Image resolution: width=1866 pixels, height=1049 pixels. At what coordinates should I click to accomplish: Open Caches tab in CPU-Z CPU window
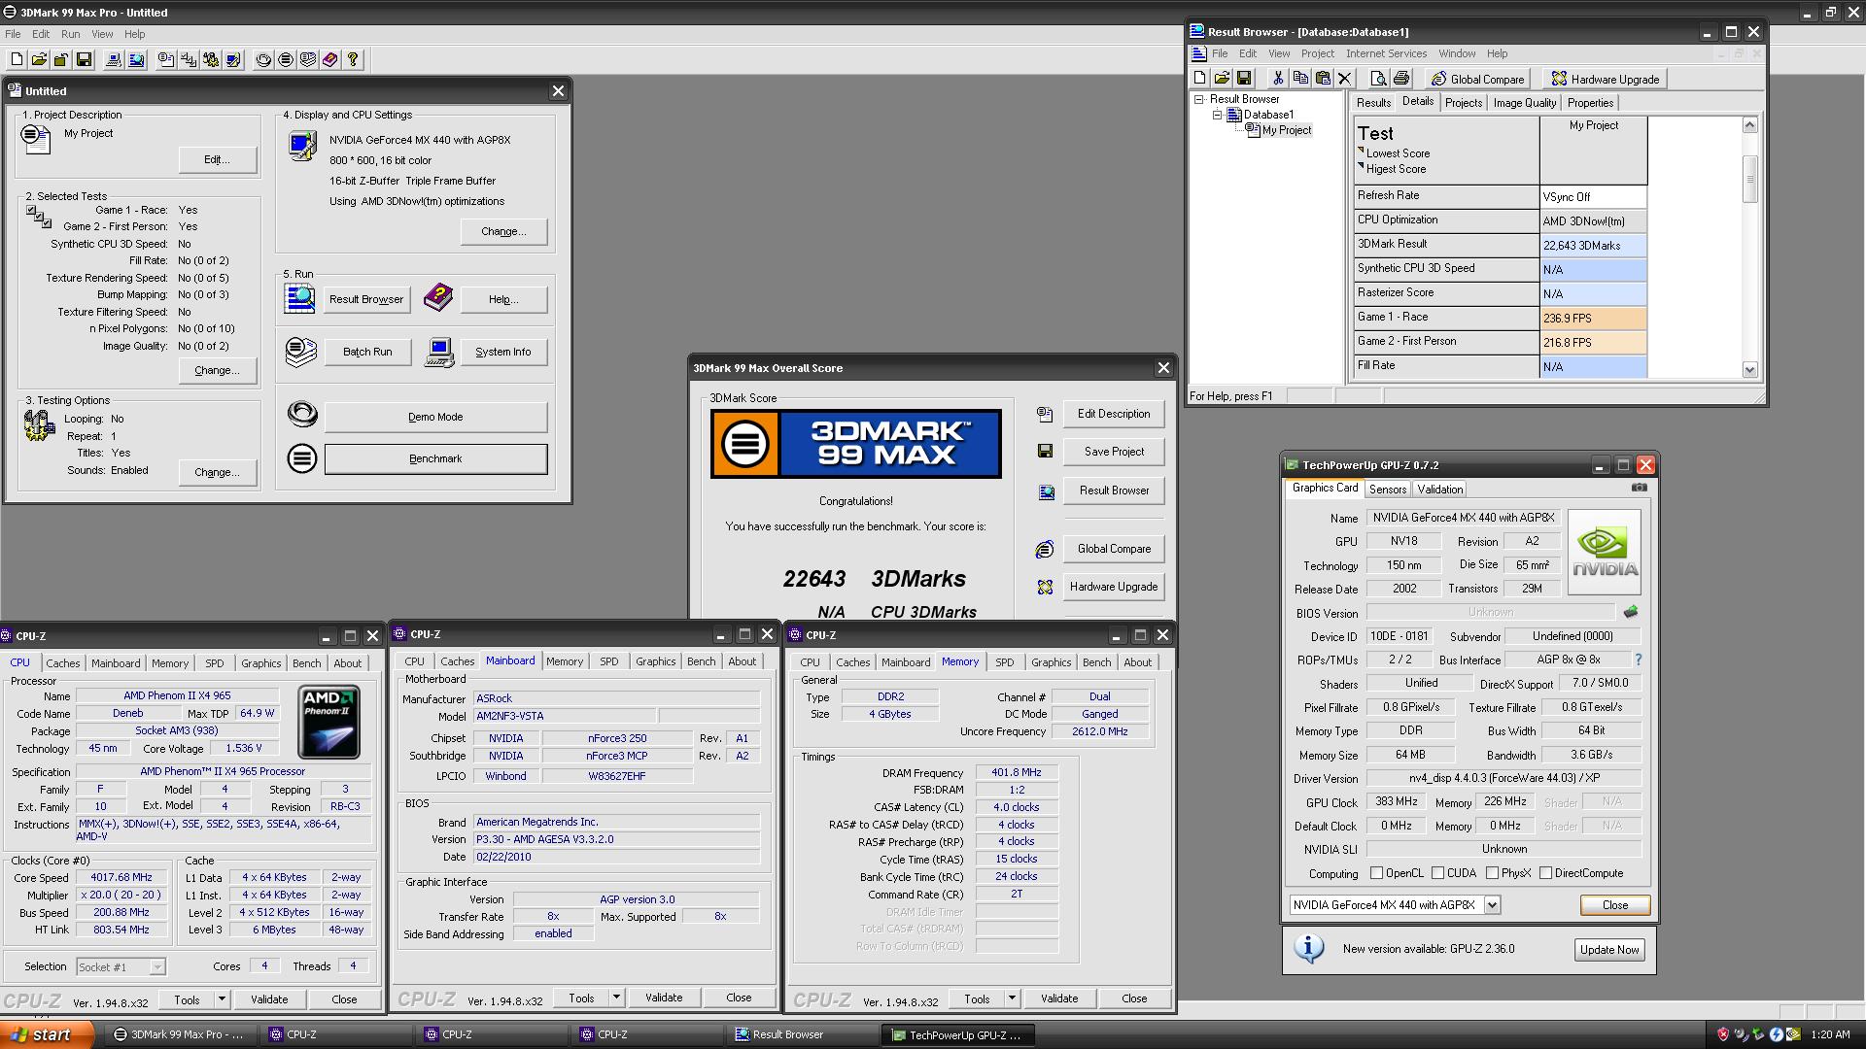click(x=62, y=663)
